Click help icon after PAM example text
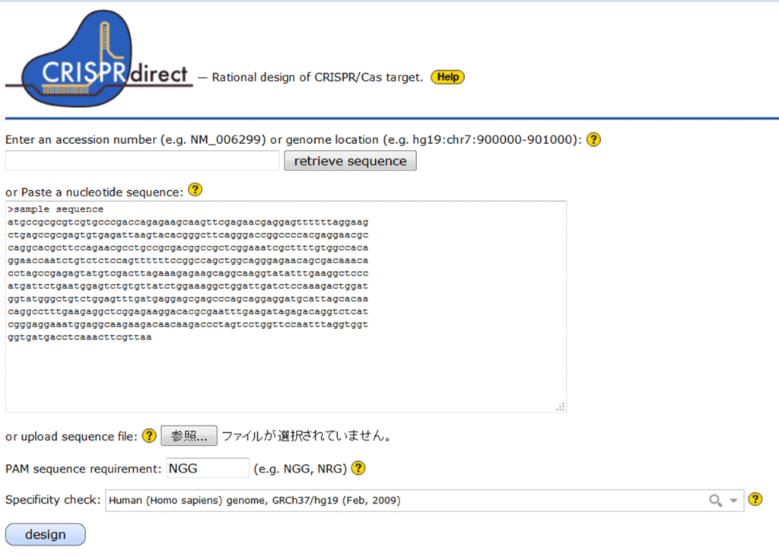 pos(358,468)
